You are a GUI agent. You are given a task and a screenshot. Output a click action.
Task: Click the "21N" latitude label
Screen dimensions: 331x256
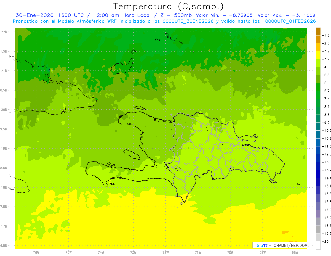[x=5, y=71]
